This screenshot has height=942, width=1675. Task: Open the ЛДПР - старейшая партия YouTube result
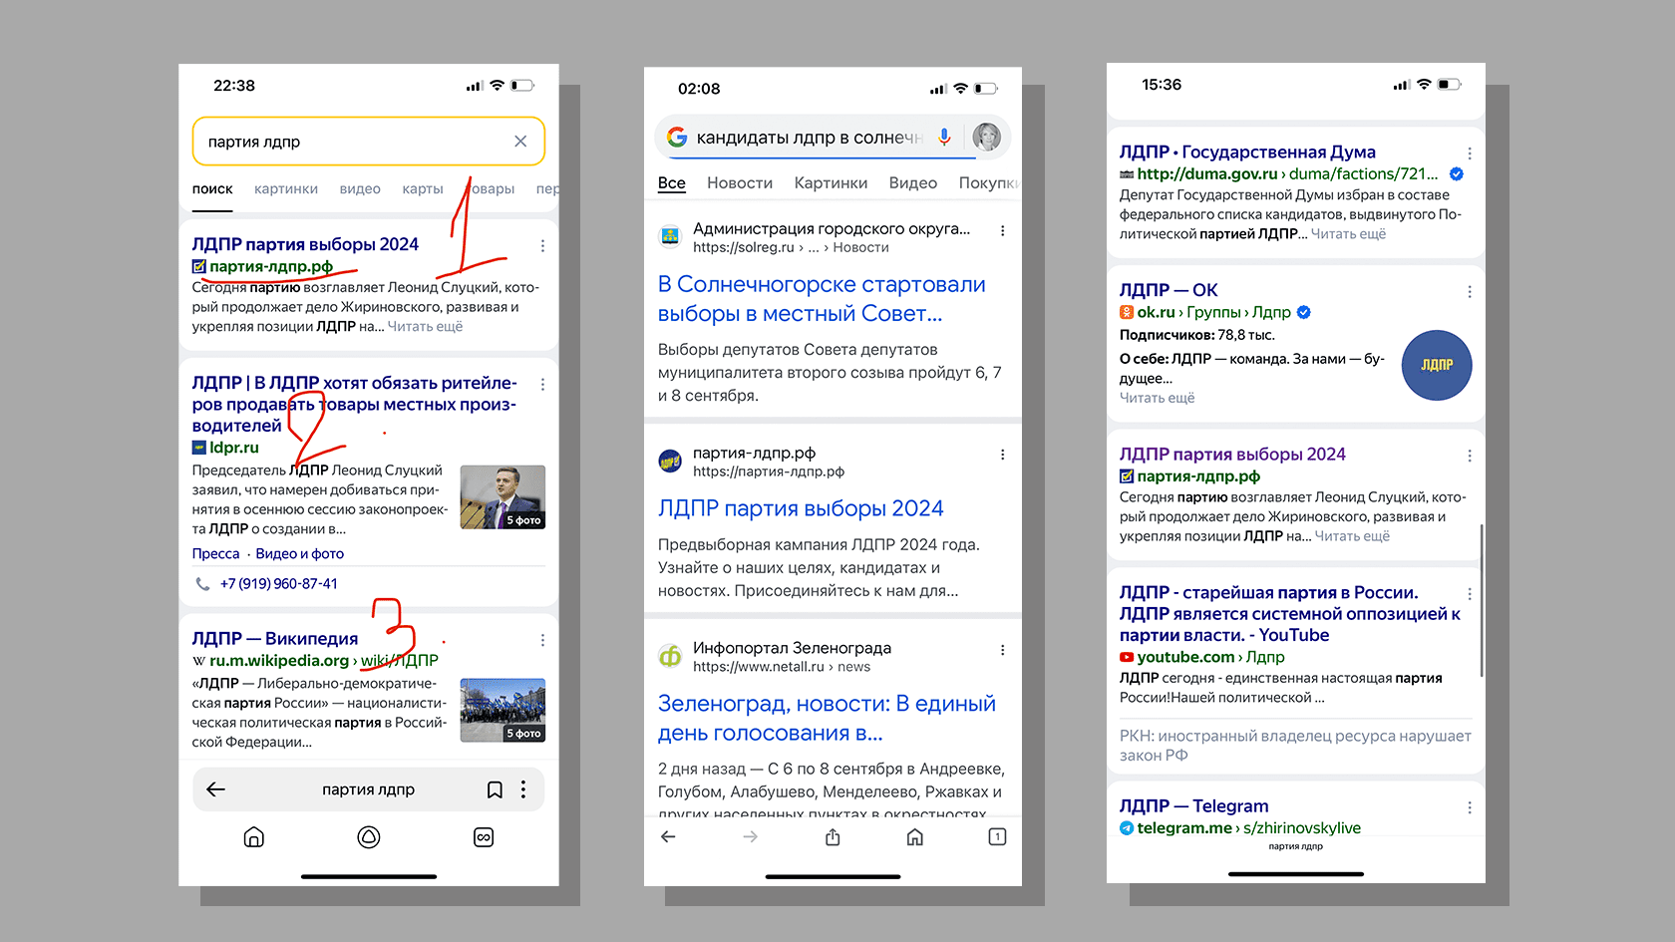pos(1289,614)
